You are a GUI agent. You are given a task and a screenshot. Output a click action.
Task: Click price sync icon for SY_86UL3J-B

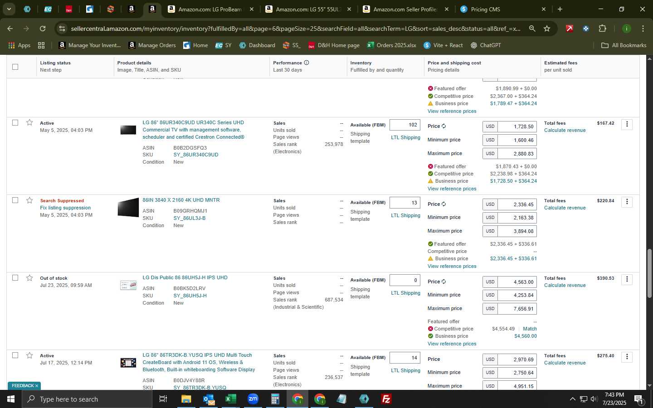coord(443,204)
